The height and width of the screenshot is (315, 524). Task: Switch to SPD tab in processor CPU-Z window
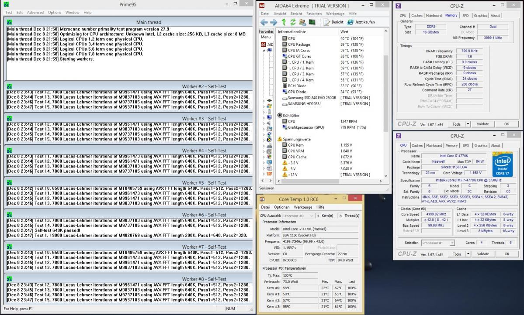point(466,145)
